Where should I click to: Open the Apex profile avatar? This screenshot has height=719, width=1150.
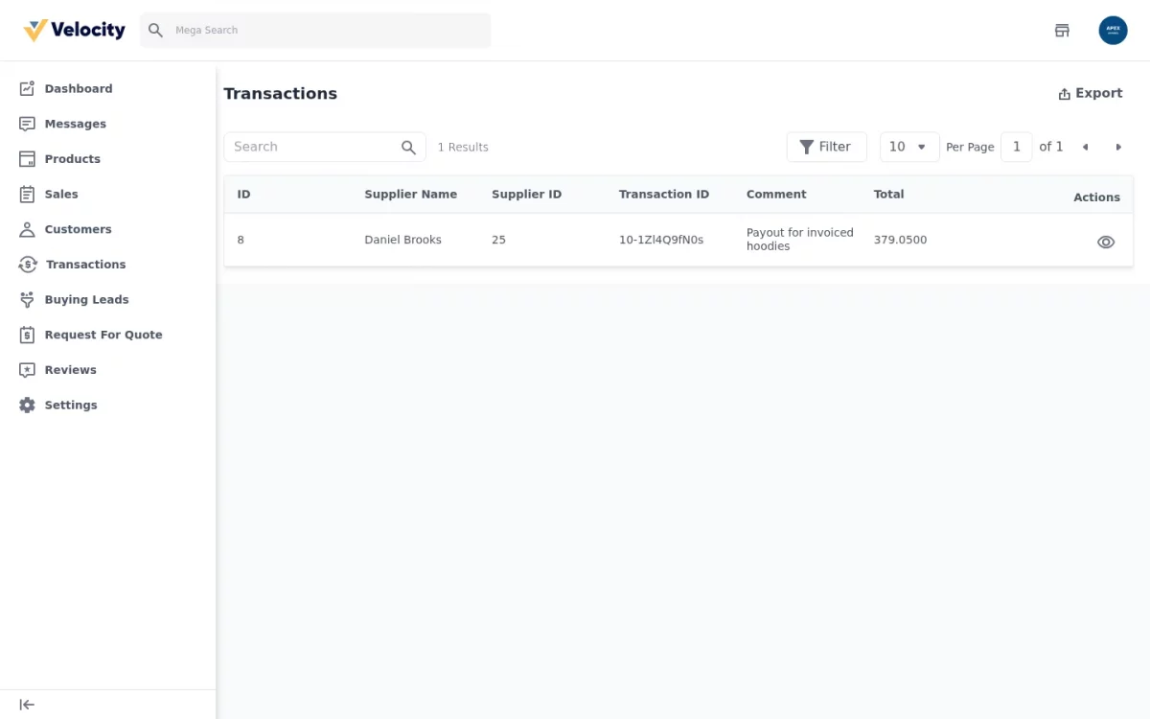point(1113,31)
